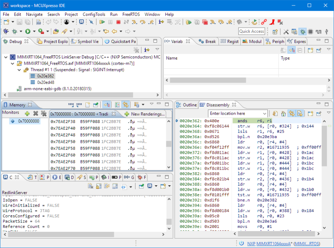The width and height of the screenshot is (334, 248).
Task: Click the Step Return icon
Action: click(x=151, y=22)
